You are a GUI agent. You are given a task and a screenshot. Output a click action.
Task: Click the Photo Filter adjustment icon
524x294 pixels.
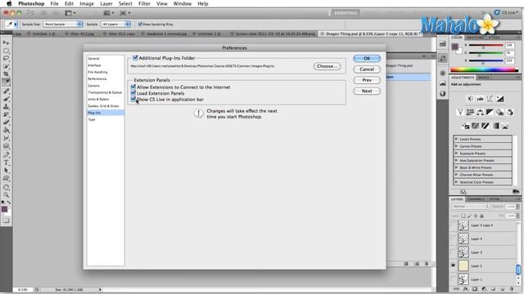[x=500, y=113]
